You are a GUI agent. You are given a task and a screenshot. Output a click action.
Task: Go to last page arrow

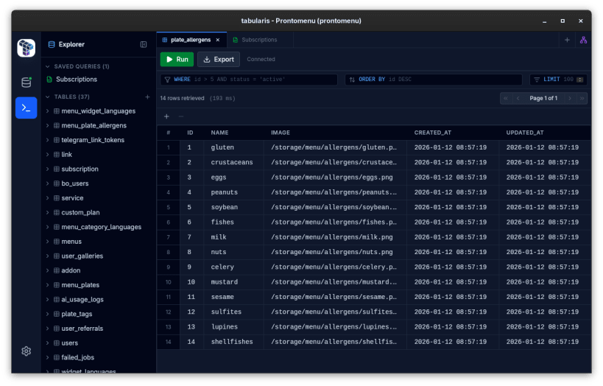(x=582, y=99)
